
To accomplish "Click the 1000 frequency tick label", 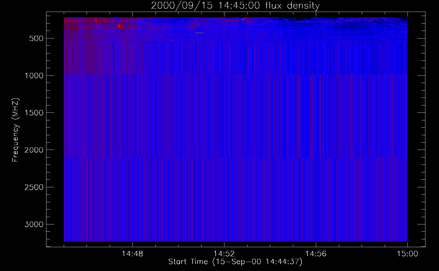I will click(34, 76).
